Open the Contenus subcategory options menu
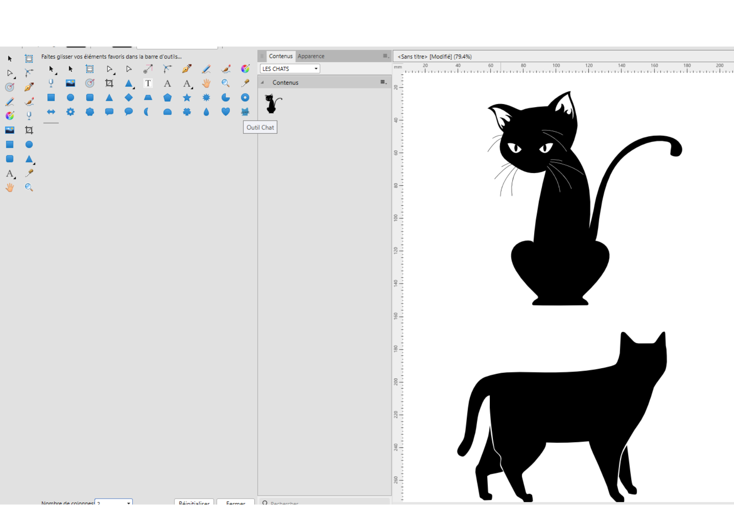 383,82
